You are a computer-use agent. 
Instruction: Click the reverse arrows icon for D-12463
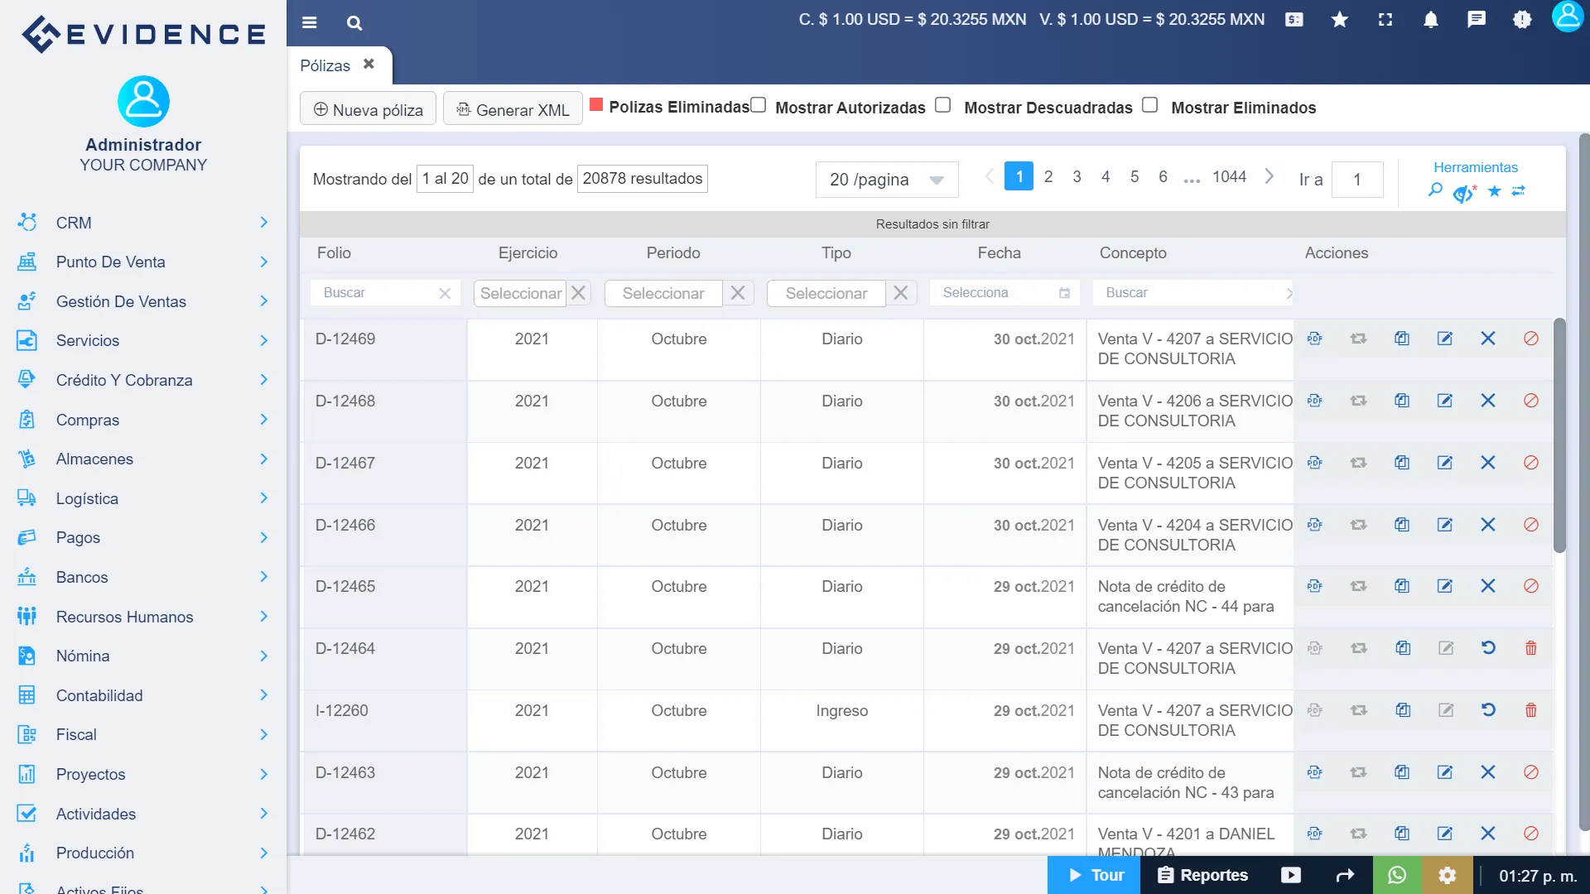coord(1358,771)
